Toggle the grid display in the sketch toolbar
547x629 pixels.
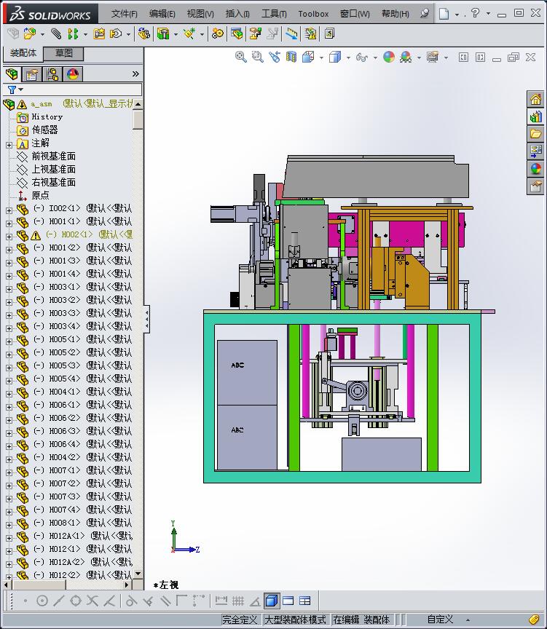click(x=238, y=601)
